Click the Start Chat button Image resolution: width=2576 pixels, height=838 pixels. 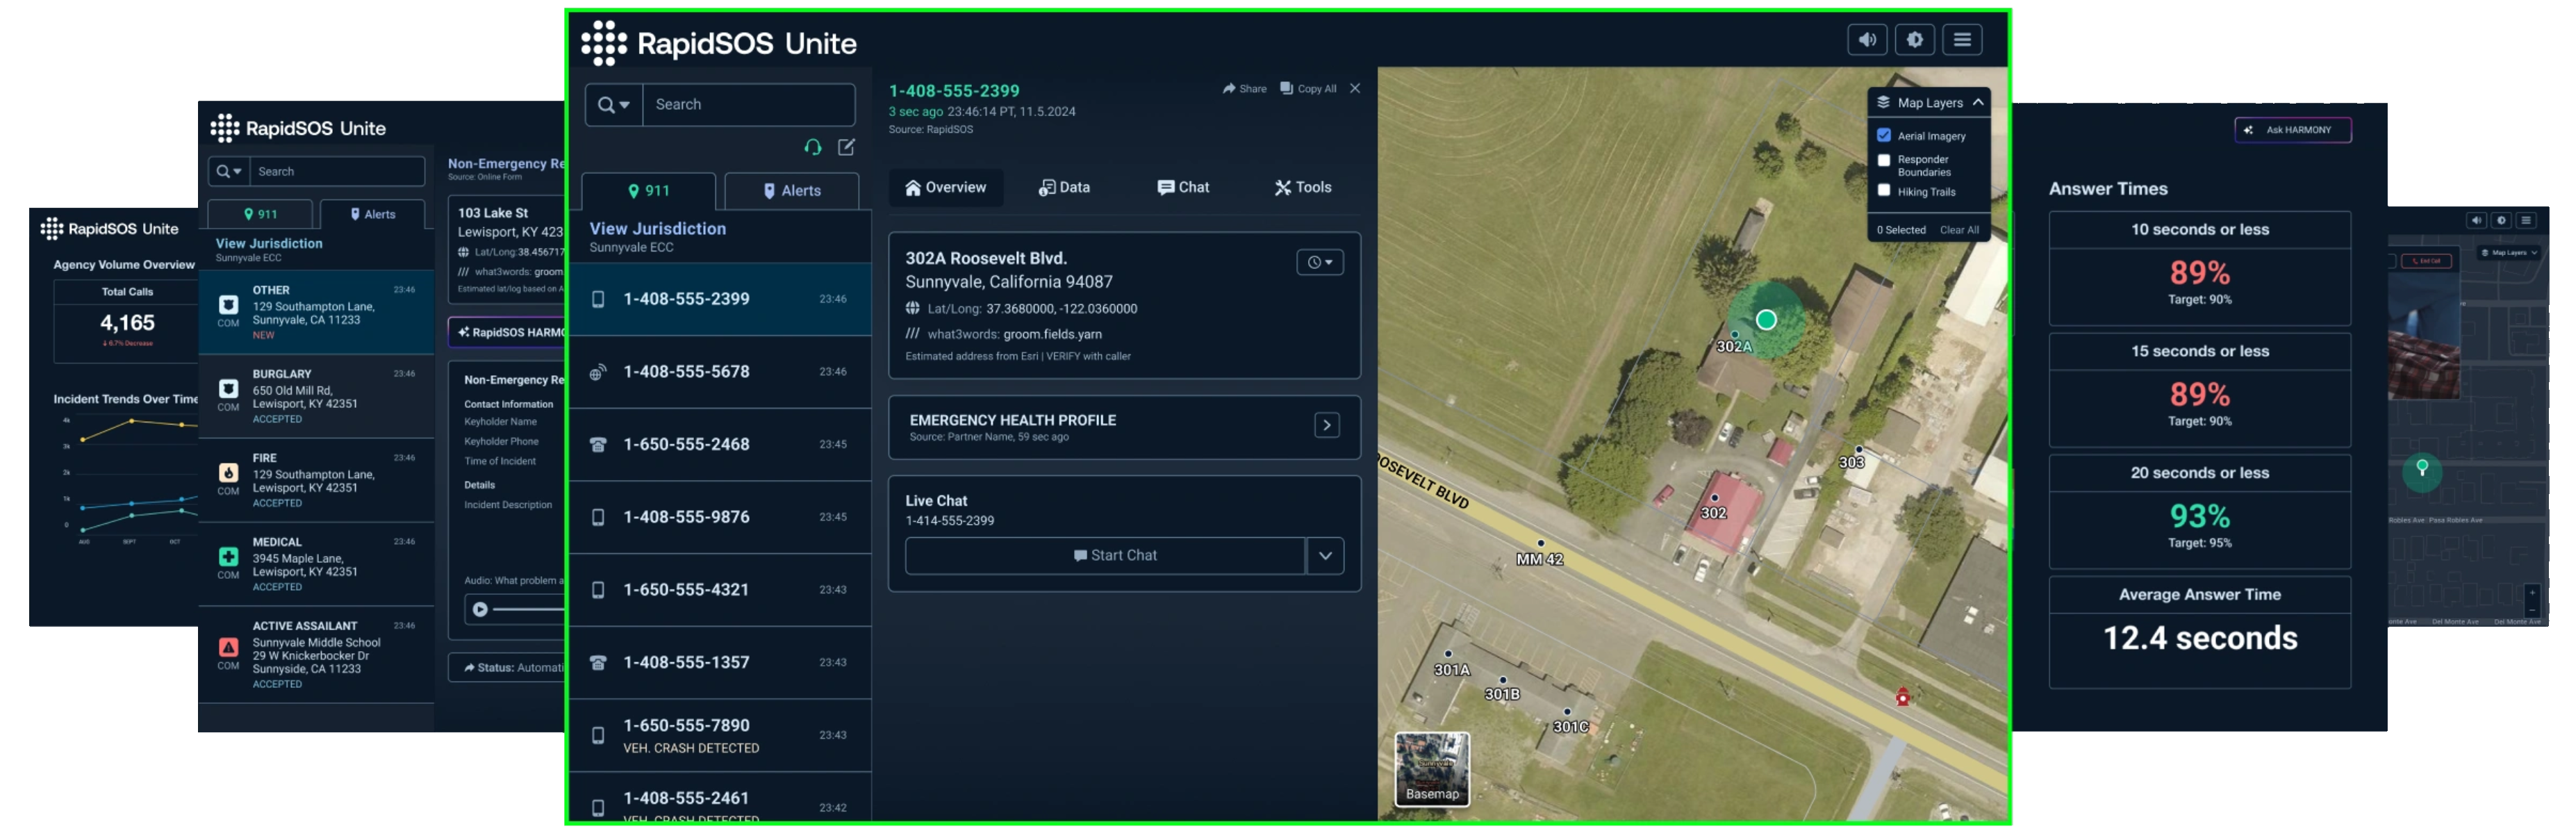click(1105, 556)
